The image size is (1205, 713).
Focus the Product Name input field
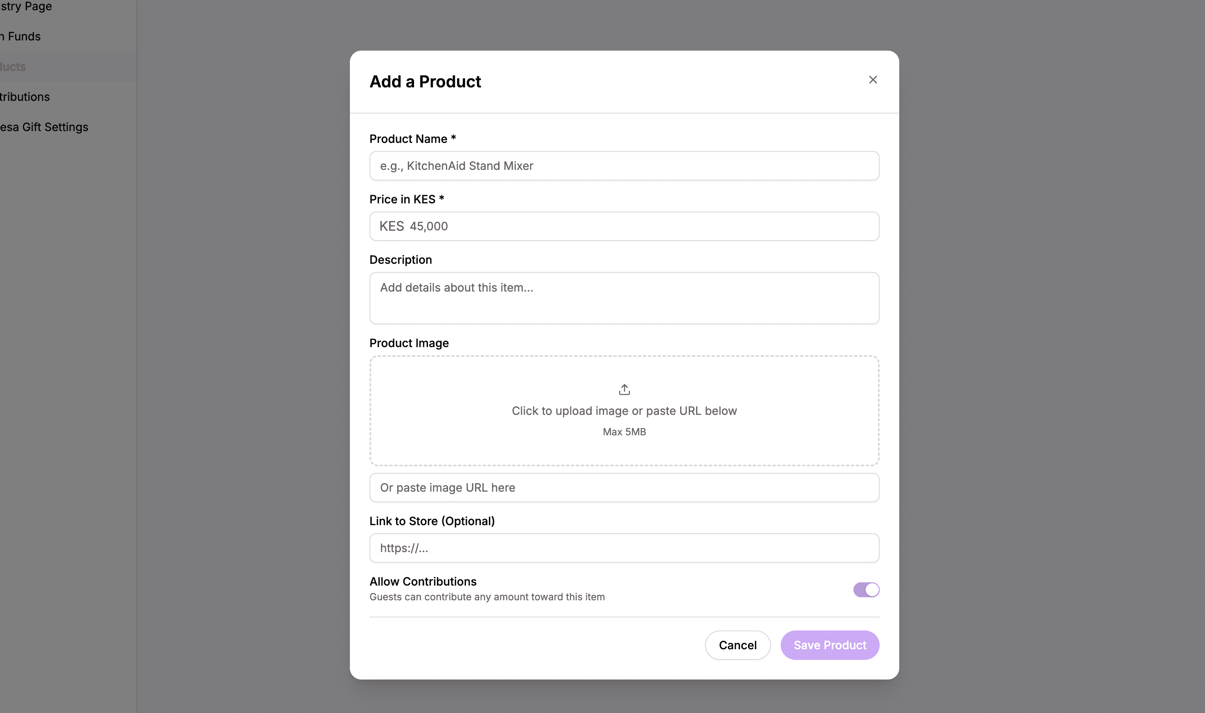coord(624,166)
